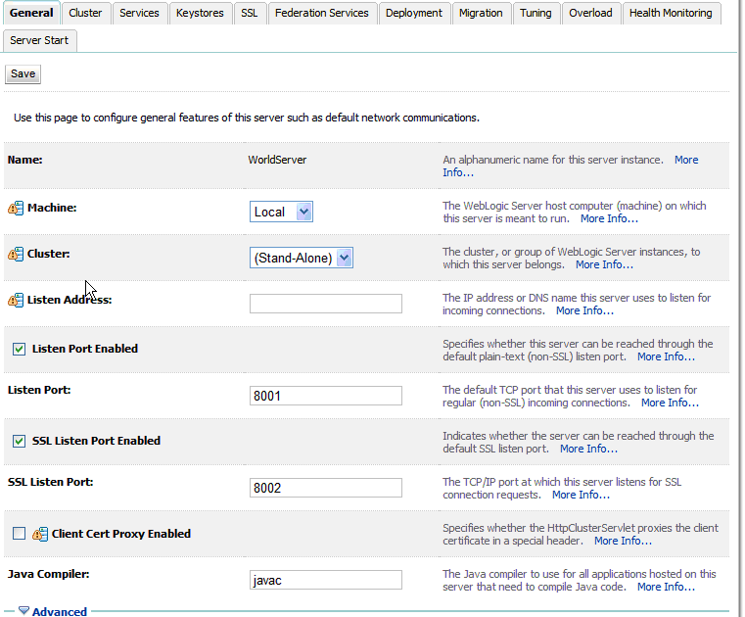
Task: Open More Info link for Name
Action: point(686,160)
